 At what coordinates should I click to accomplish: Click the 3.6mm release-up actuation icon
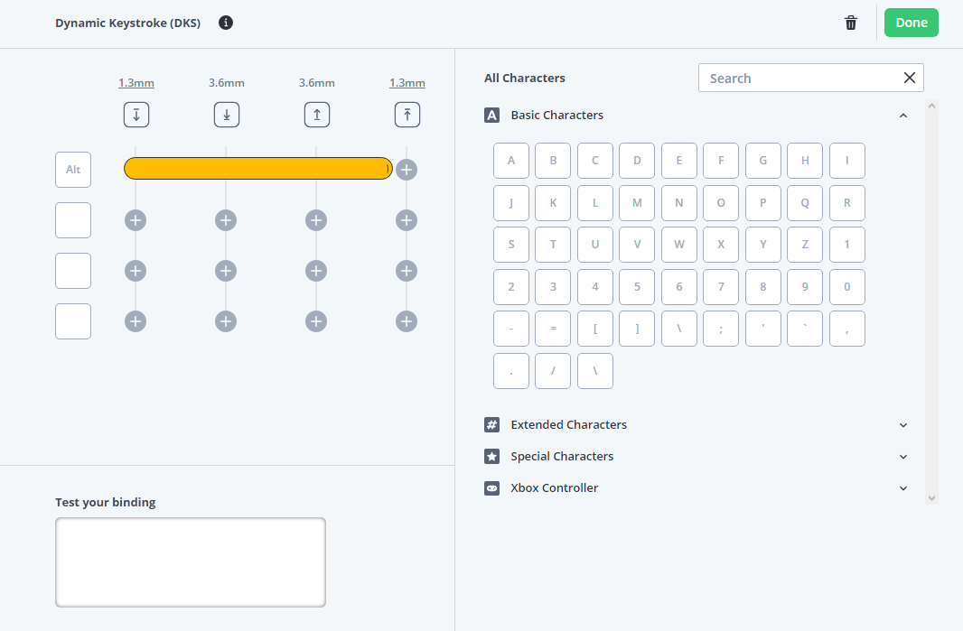pyautogui.click(x=316, y=115)
